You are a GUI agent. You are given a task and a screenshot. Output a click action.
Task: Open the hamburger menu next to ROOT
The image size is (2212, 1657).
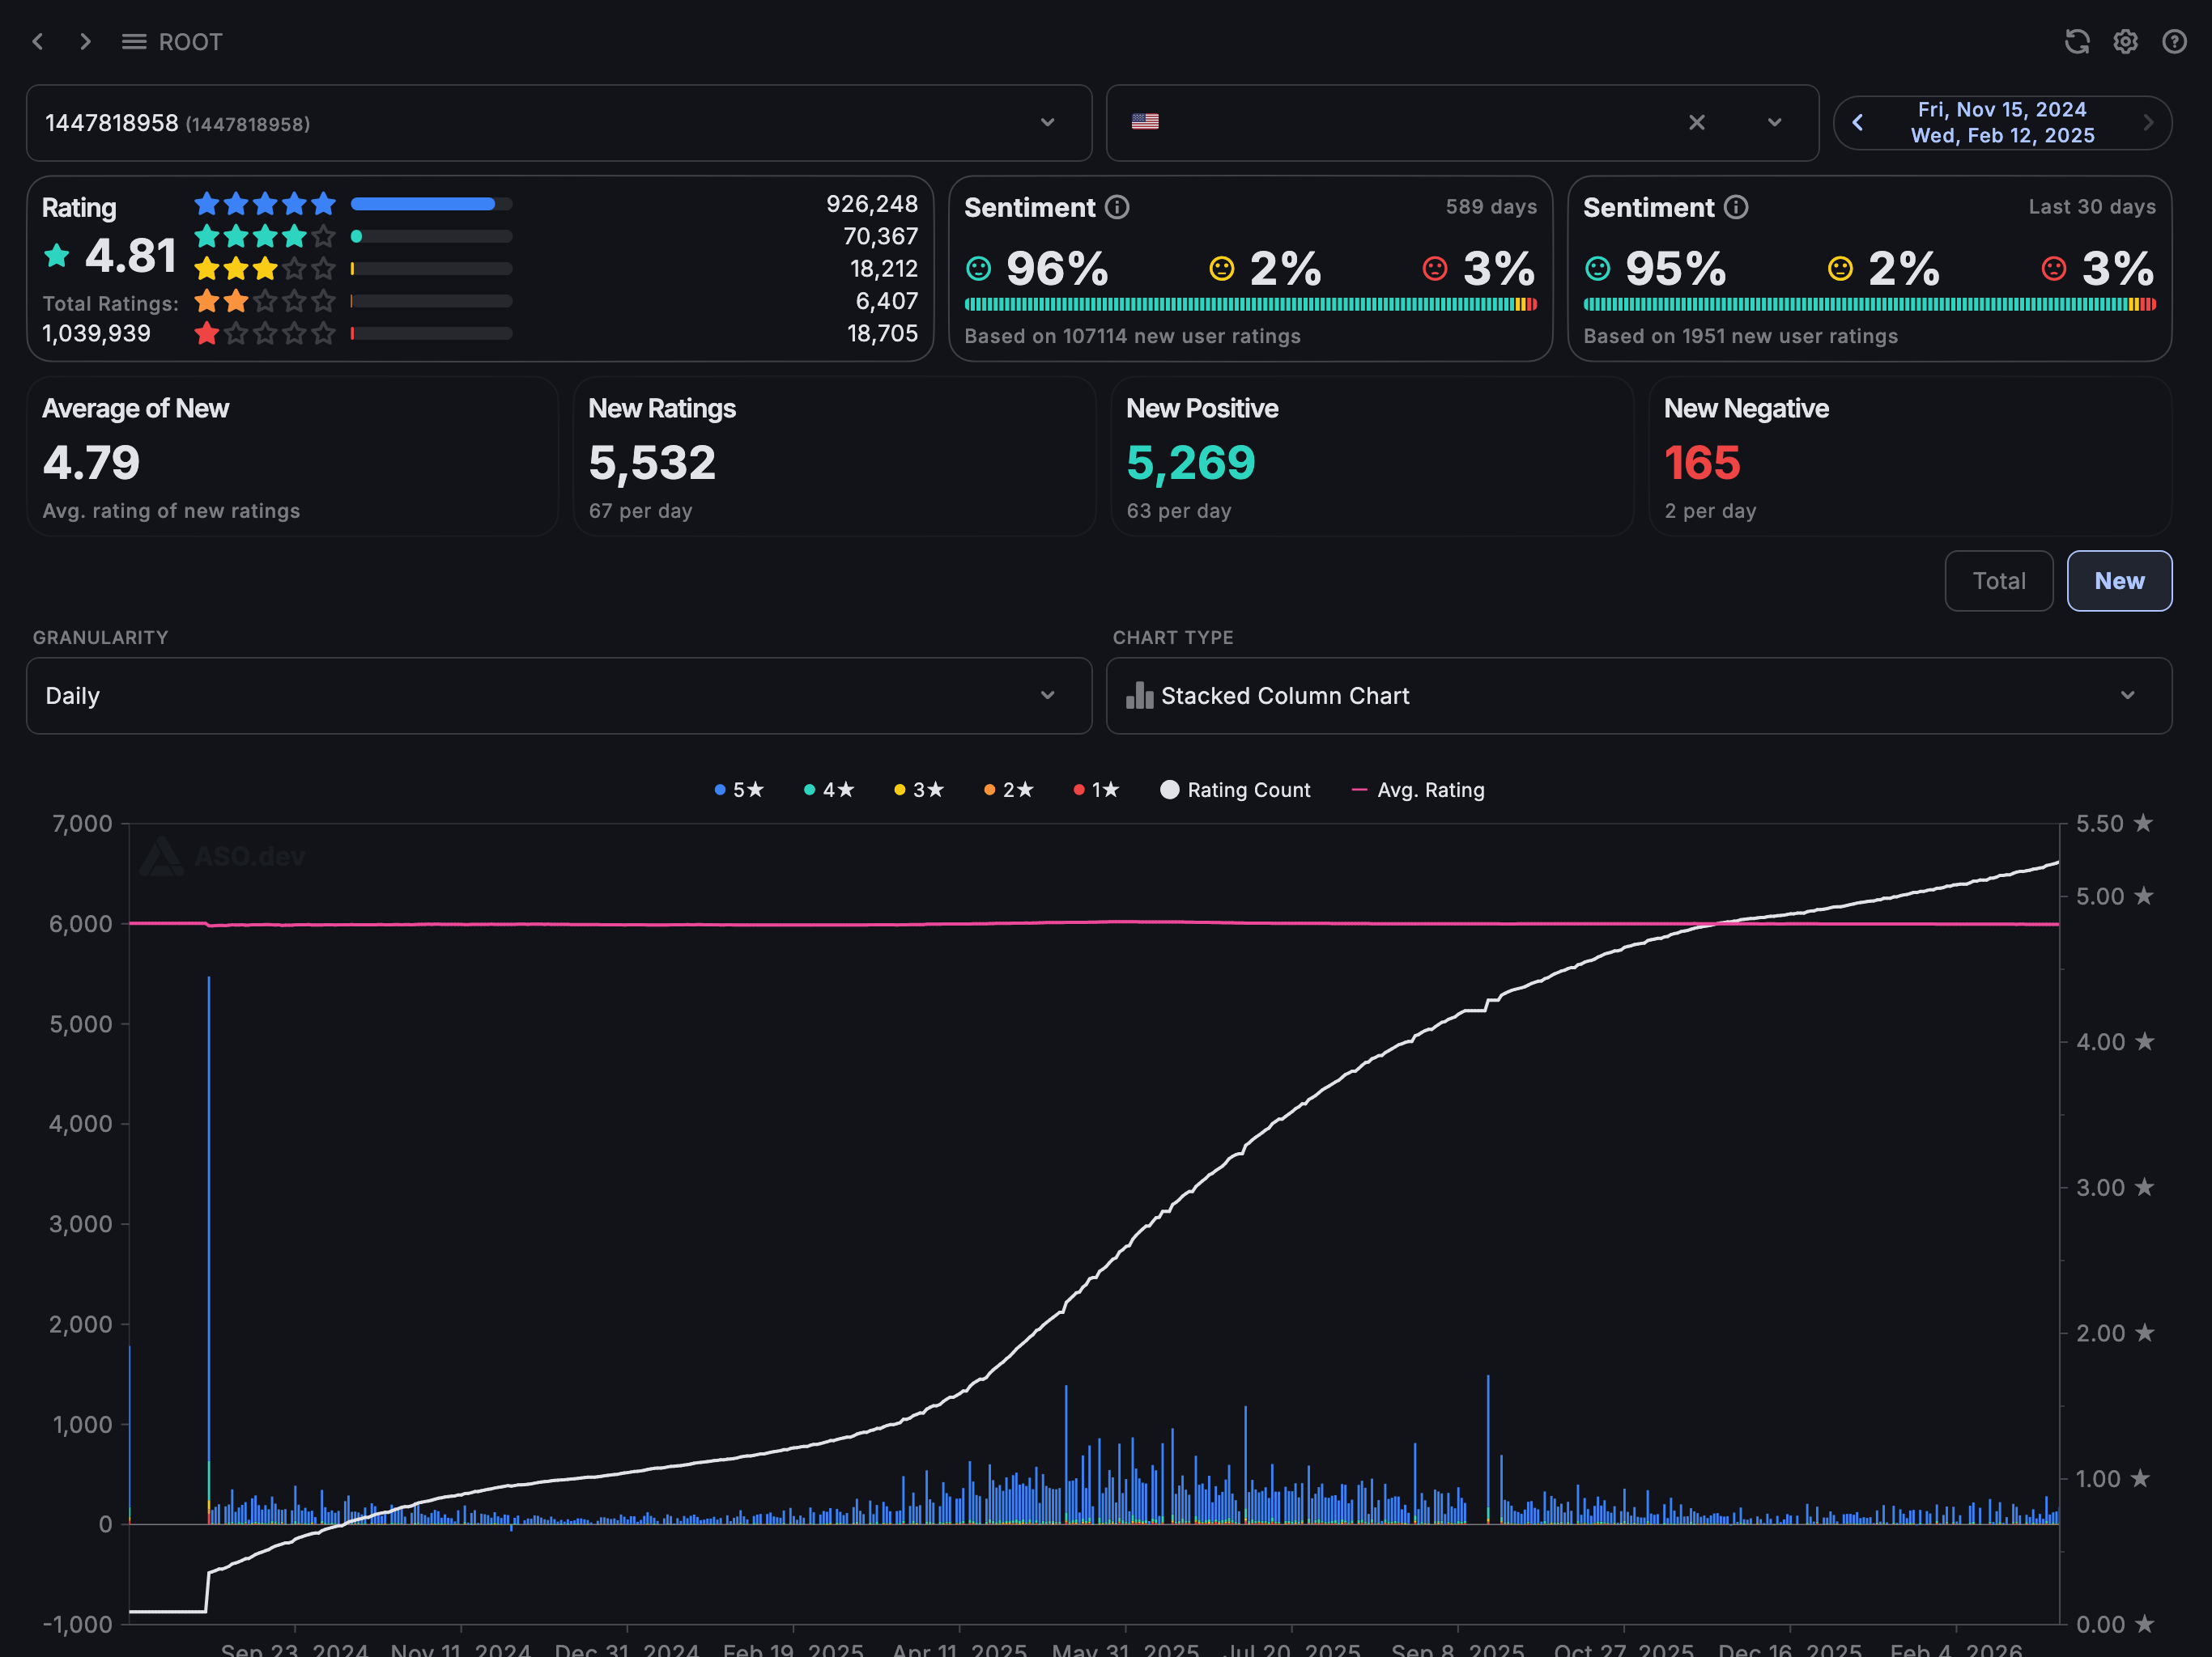click(x=133, y=42)
